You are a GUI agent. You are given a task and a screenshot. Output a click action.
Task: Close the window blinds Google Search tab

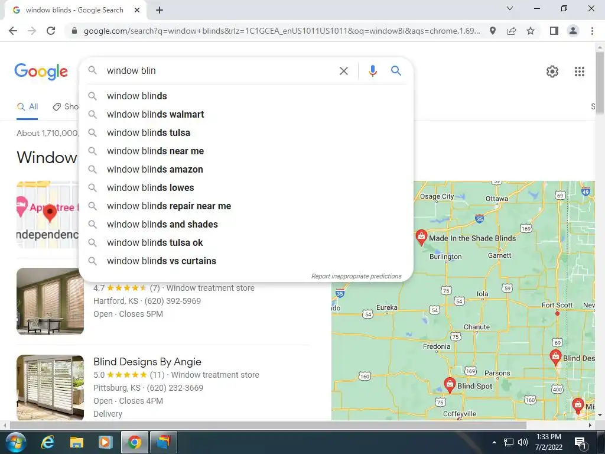137,10
